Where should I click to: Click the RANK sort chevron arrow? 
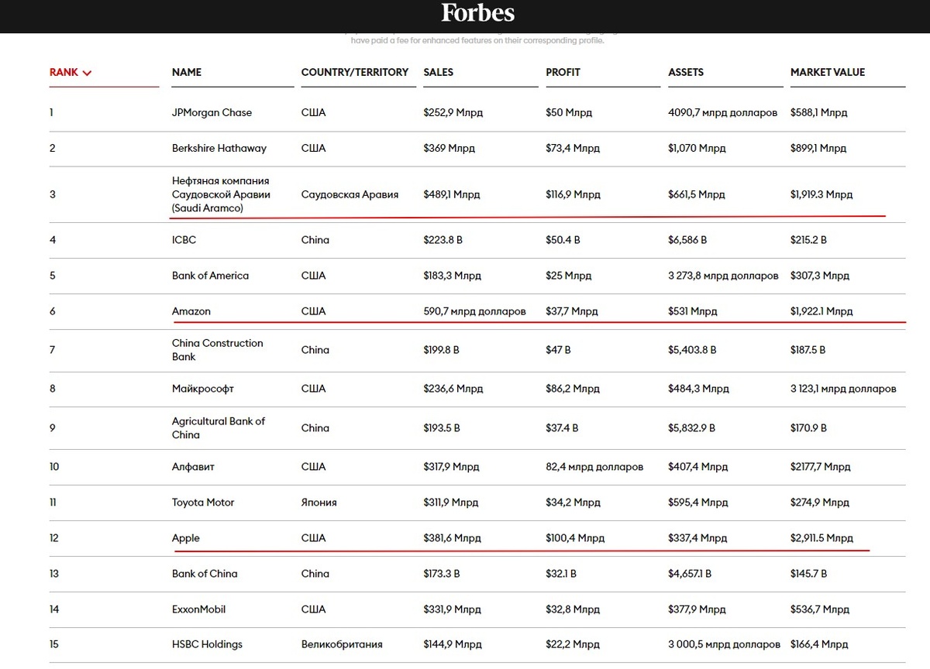[87, 73]
